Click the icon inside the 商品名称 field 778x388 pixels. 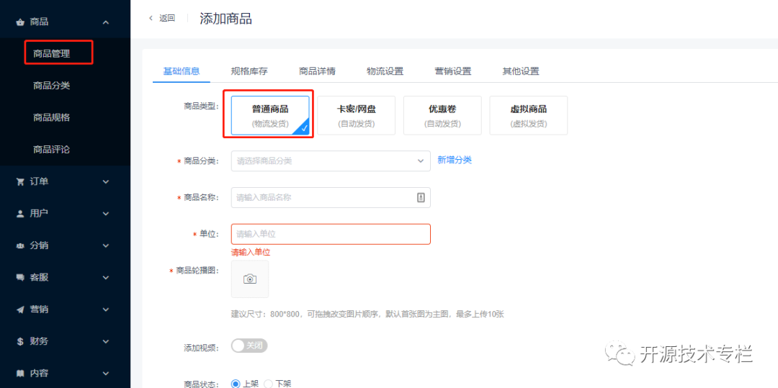(421, 197)
